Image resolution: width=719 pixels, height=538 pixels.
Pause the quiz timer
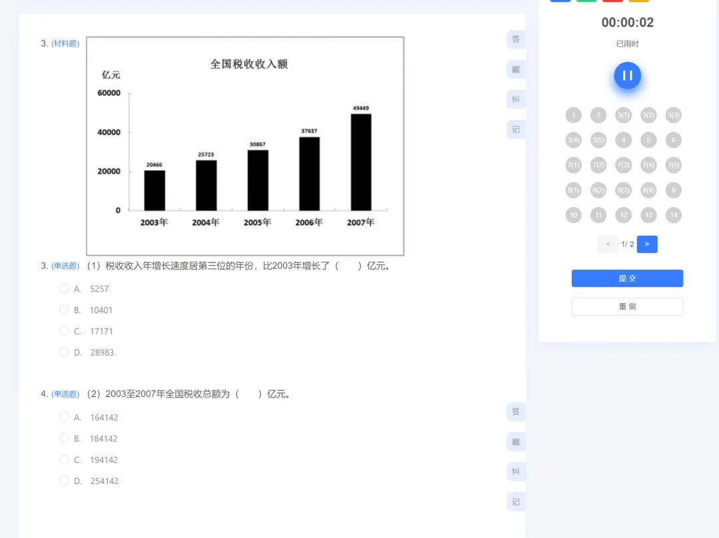pyautogui.click(x=627, y=76)
